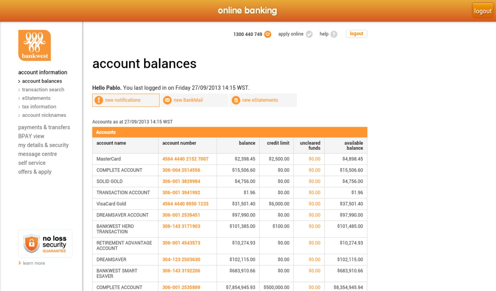The height and width of the screenshot is (291, 496).
Task: Click learn more under security guarantee
Action: pos(34,263)
